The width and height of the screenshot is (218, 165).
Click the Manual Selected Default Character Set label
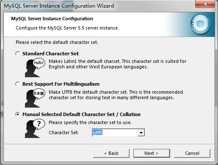tap(81, 114)
